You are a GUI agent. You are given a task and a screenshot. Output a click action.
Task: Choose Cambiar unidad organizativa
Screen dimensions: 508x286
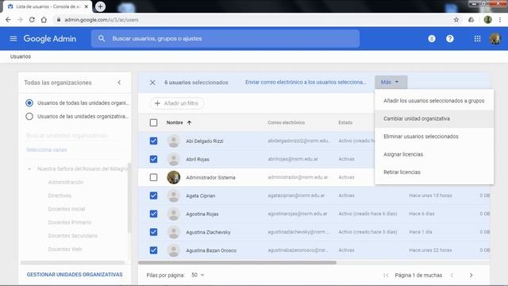tap(434, 118)
